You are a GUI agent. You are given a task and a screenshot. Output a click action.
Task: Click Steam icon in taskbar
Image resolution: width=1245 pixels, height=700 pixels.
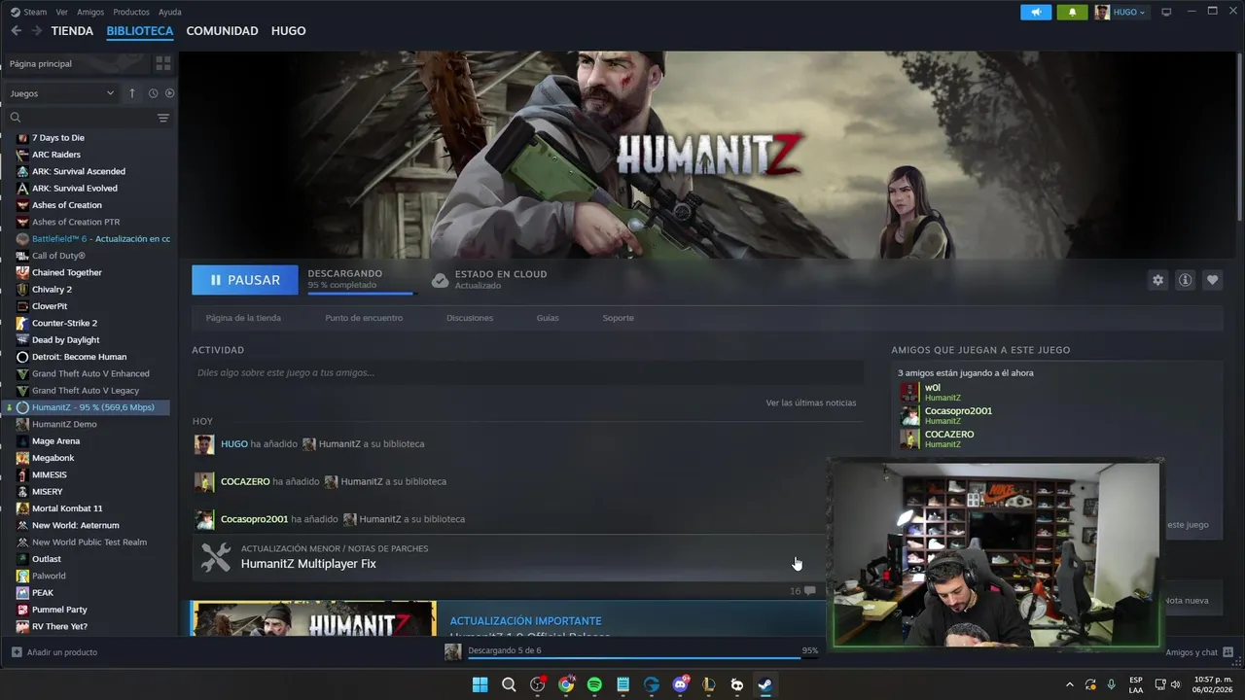tap(766, 684)
